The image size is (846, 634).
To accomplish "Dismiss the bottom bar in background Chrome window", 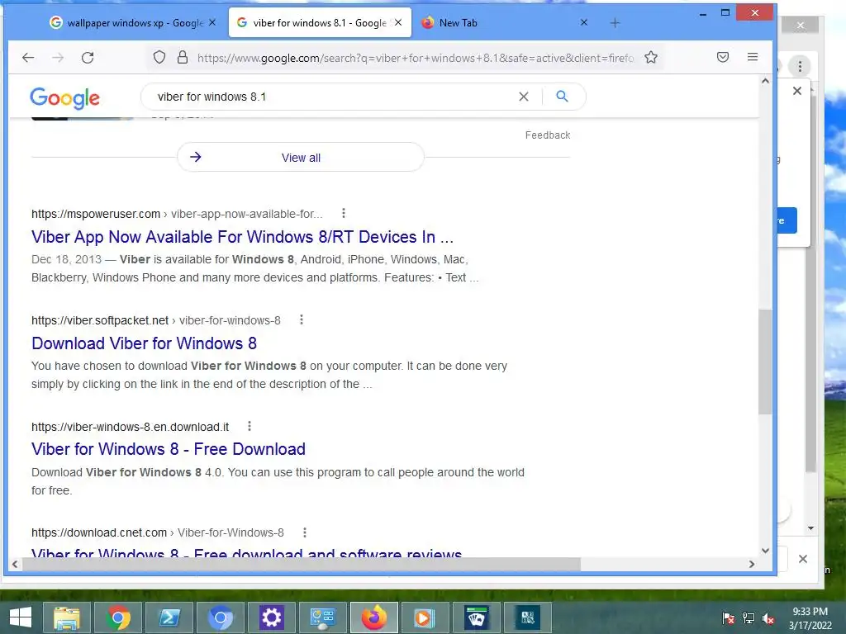I will coord(803,559).
